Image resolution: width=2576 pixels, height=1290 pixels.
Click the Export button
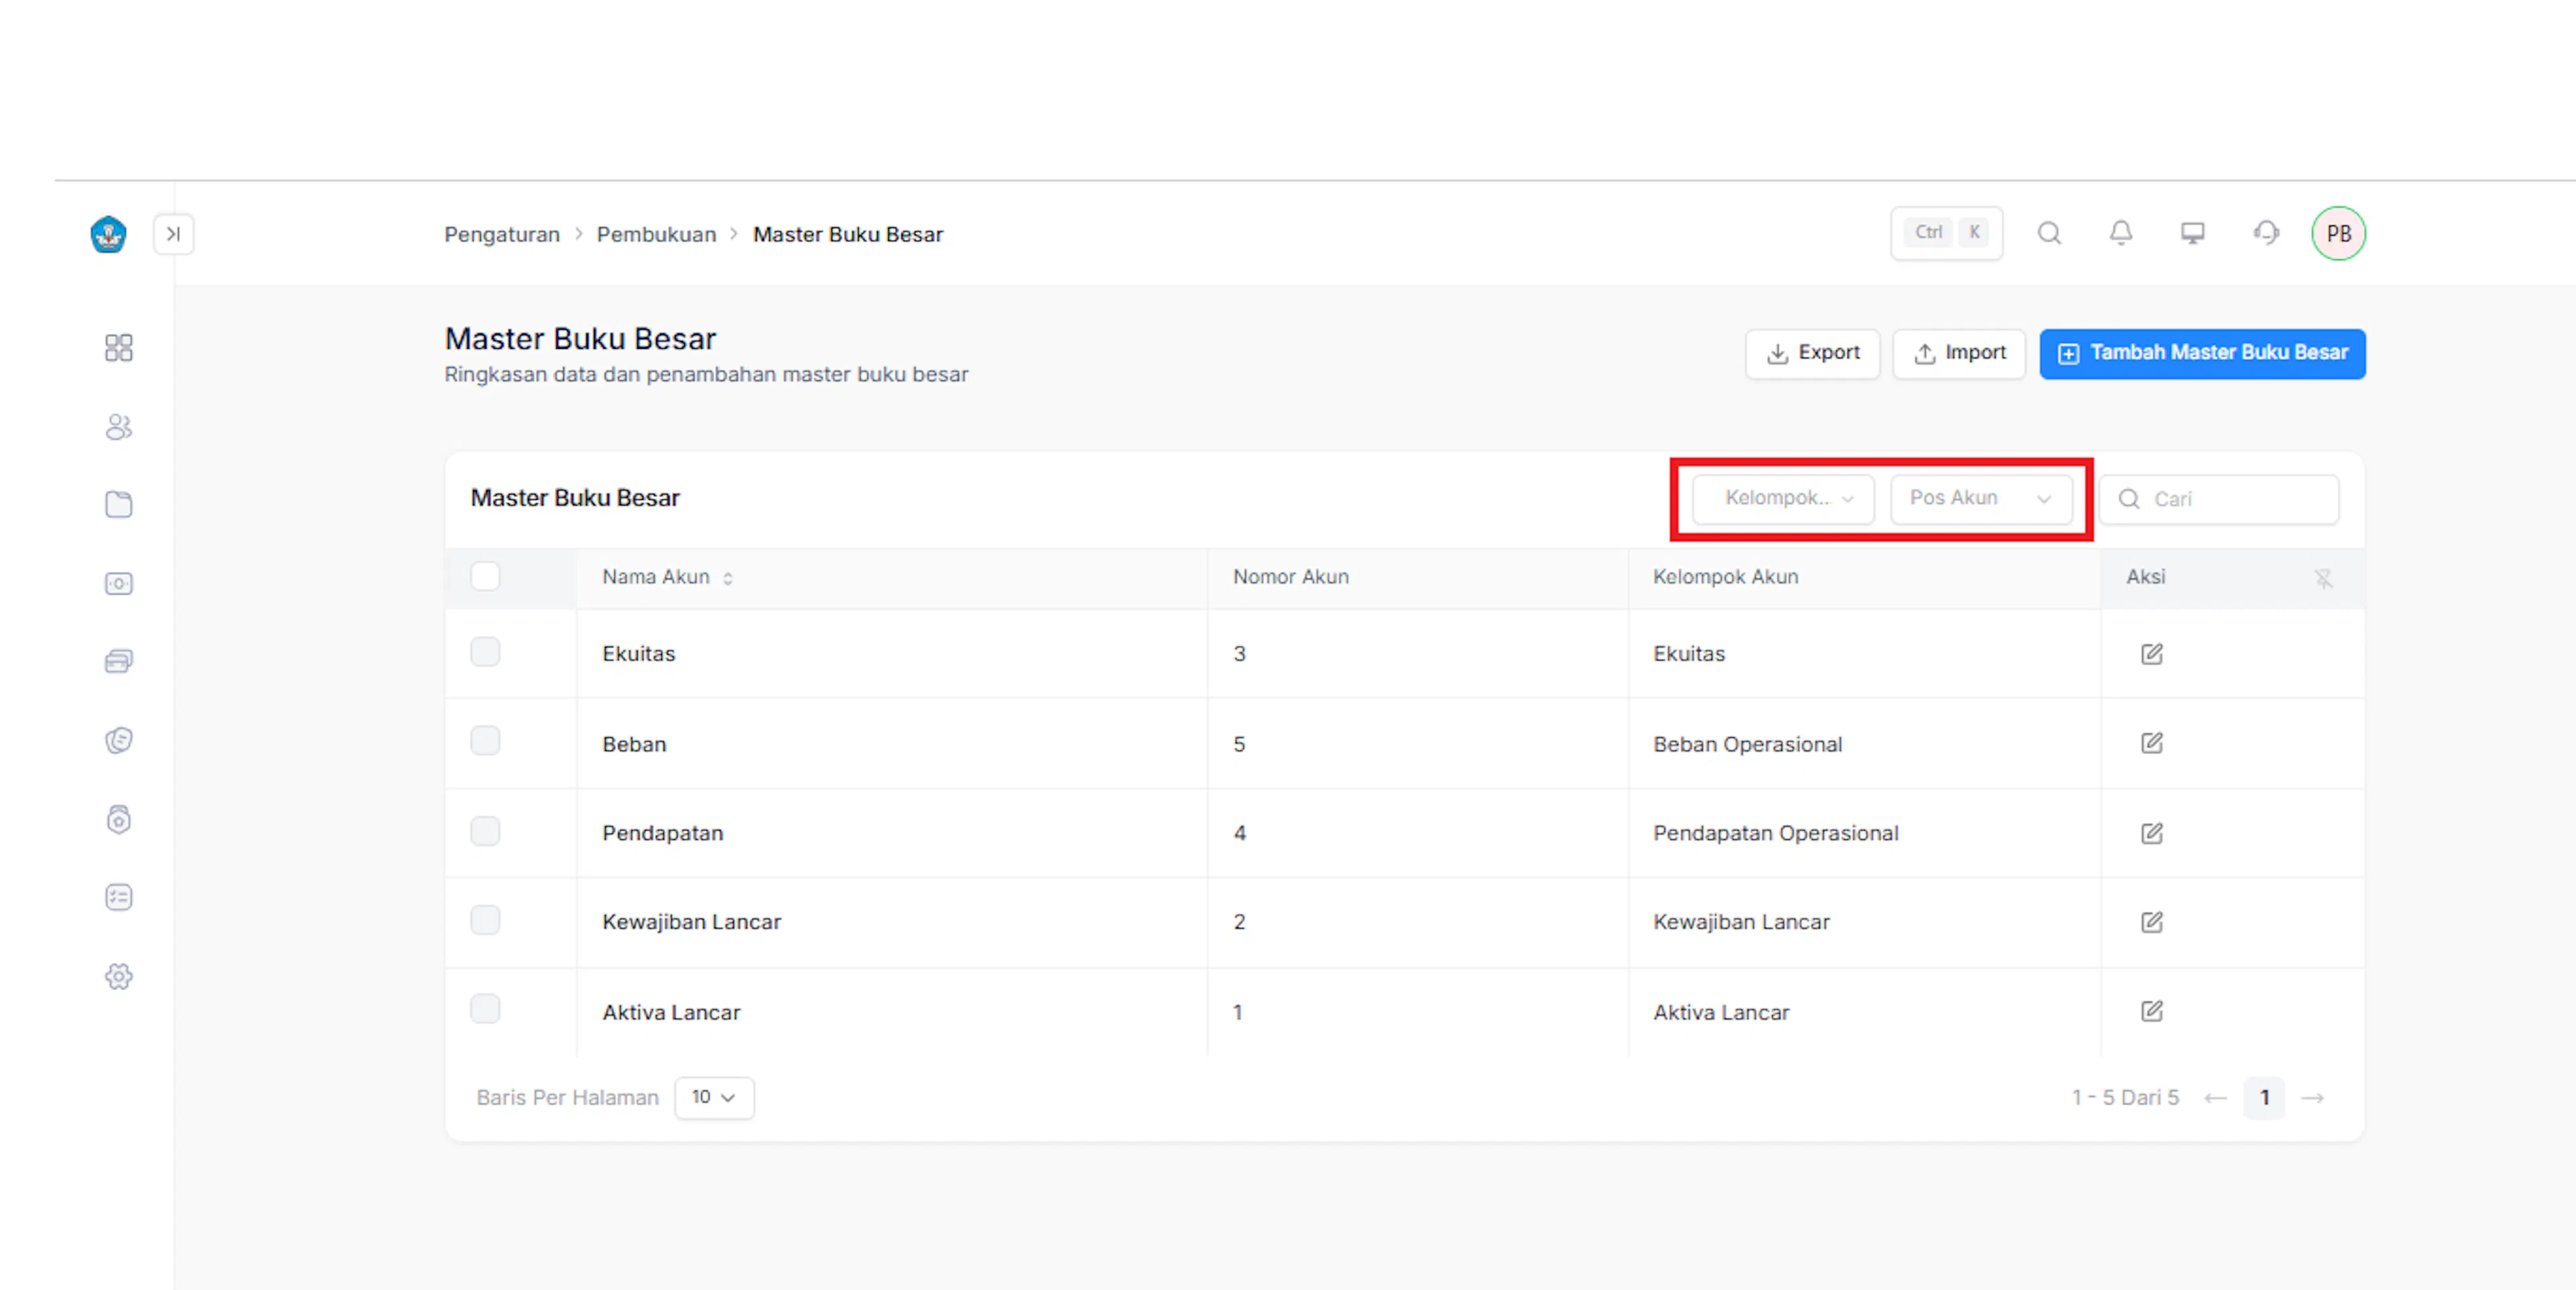(x=1812, y=353)
